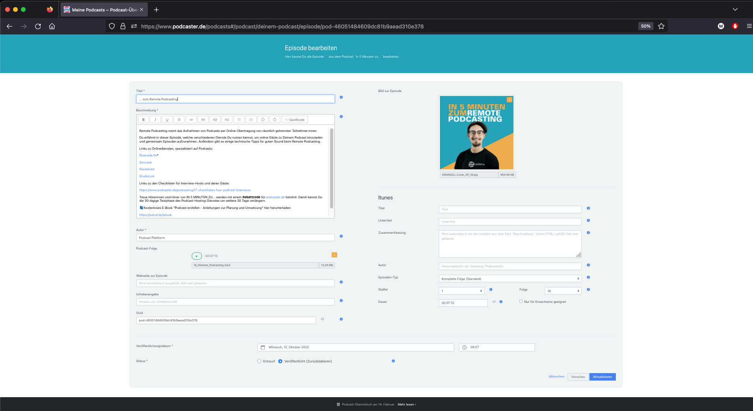Screen dimensions: 753x411
Task: Insert a hyperlink using the link icon
Action: tap(191, 119)
